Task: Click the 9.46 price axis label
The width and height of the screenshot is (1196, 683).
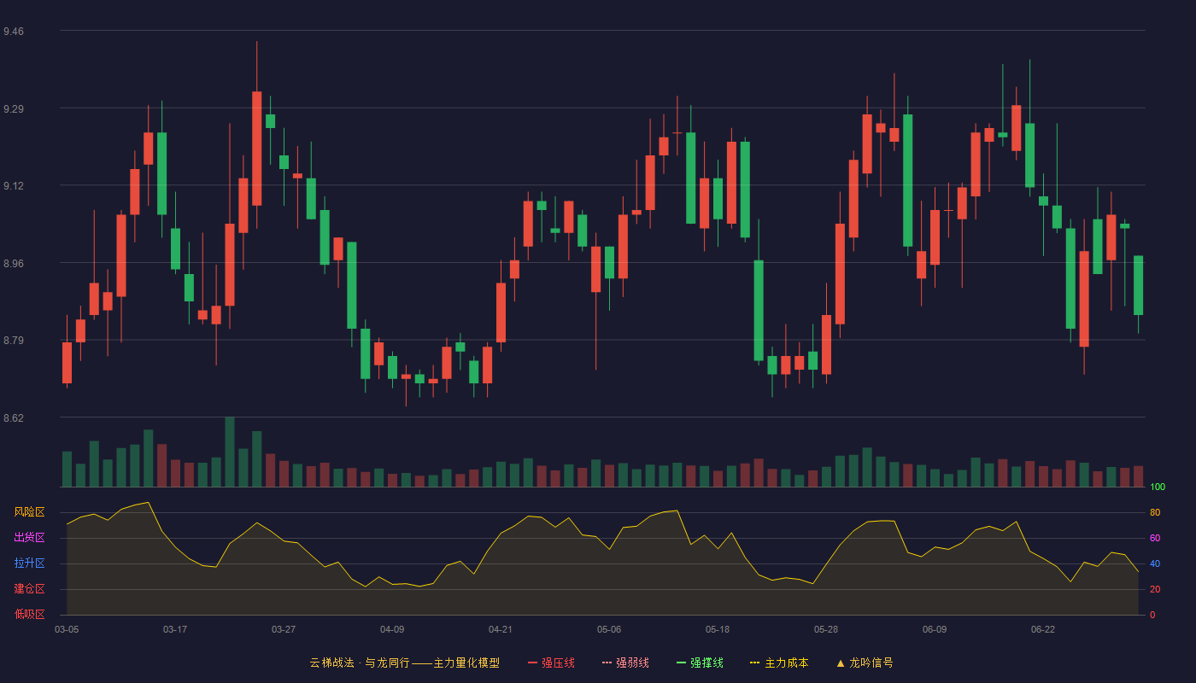Action: [14, 32]
